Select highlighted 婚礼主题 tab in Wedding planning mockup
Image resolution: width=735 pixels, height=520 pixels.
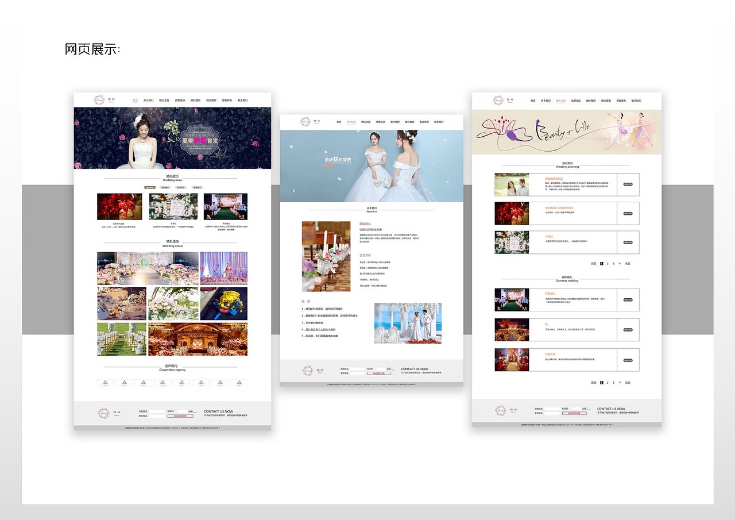tap(560, 101)
